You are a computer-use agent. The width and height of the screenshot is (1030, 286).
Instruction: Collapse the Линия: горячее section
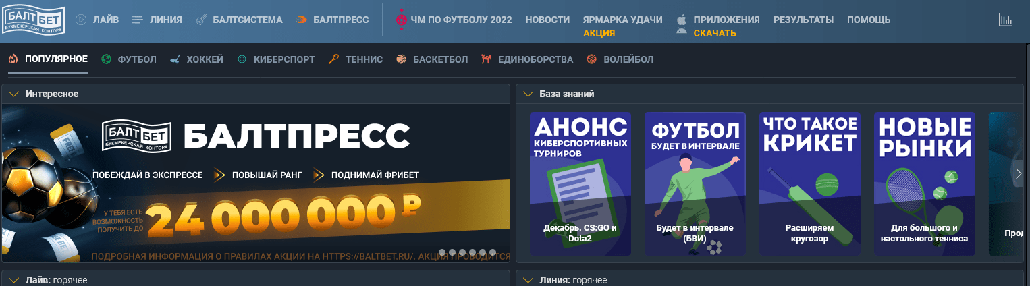(528, 280)
